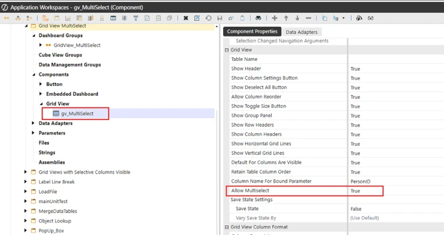Select the Object Lookup maintenance unit

55,221
